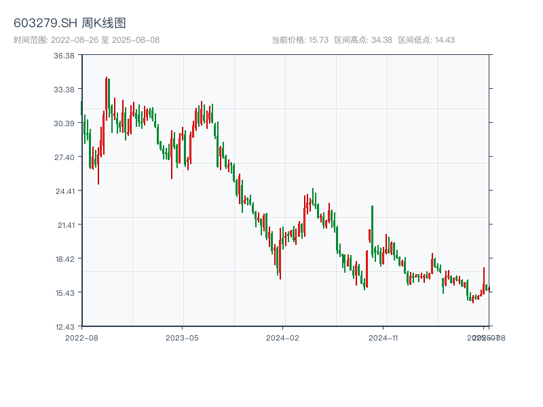Select the 2023-05 x-axis date label
543x407 pixels.
pyautogui.click(x=182, y=337)
